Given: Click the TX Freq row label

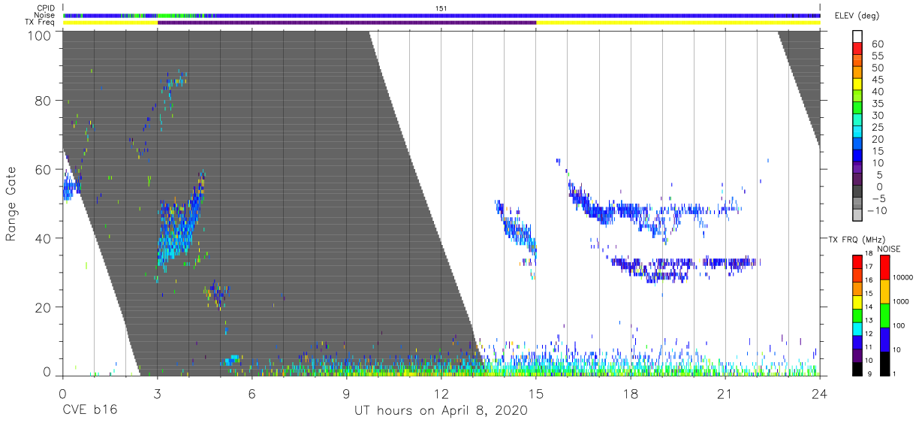Looking at the screenshot, I should tap(39, 23).
